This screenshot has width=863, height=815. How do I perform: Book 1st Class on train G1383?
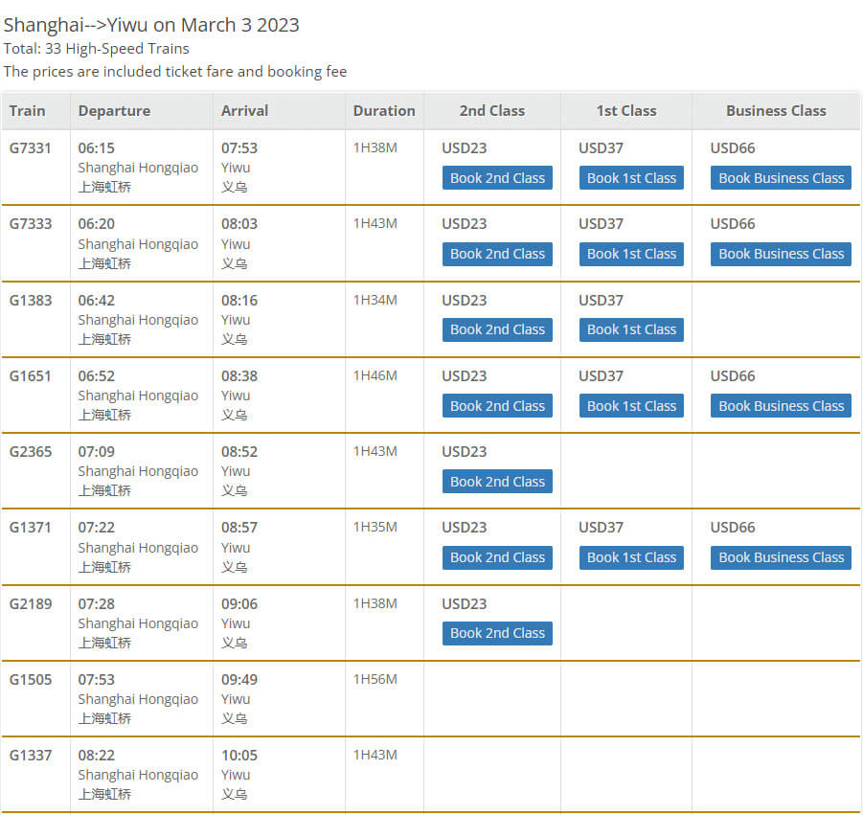631,329
